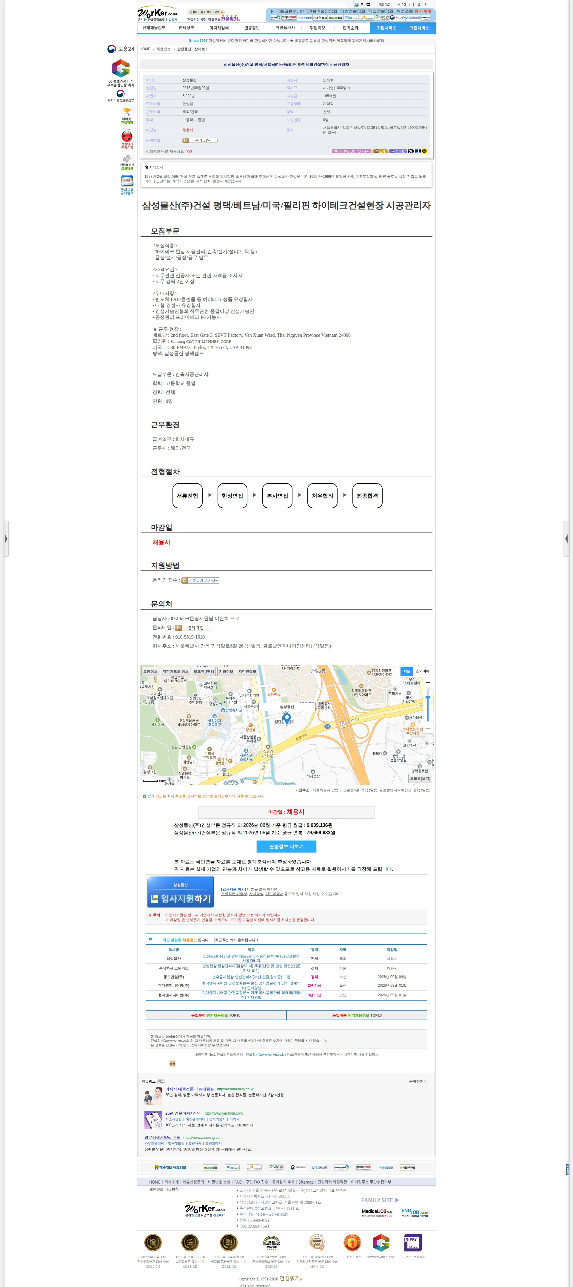Click the map zoom-out minus button

point(428,729)
